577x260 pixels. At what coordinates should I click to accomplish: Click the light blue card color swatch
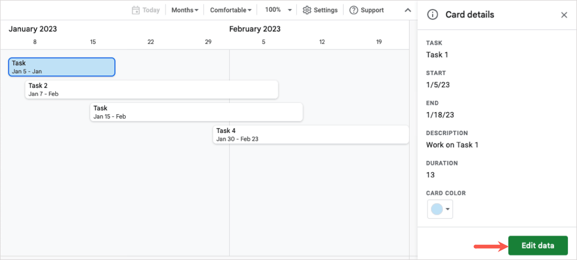(x=437, y=209)
